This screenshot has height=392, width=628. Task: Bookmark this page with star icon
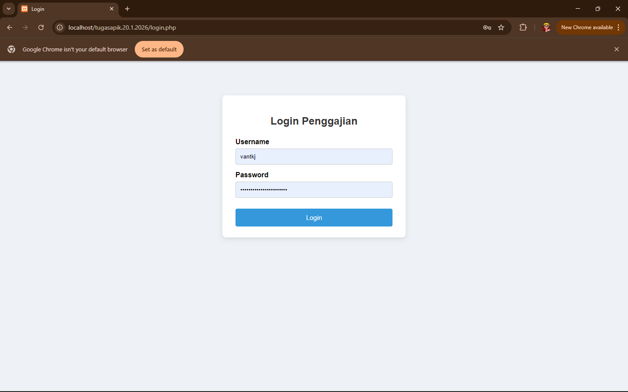point(501,27)
